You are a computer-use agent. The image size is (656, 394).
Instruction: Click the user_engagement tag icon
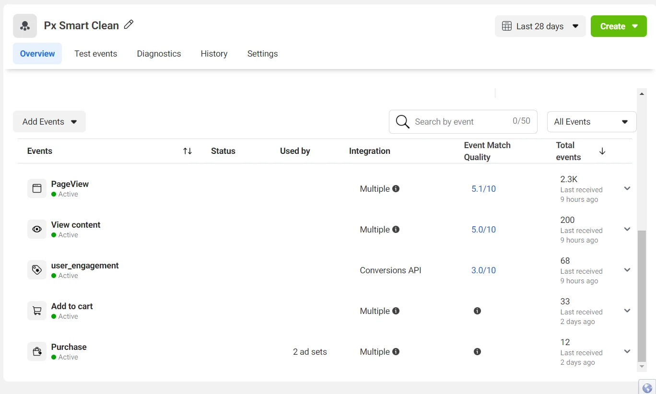pyautogui.click(x=37, y=270)
